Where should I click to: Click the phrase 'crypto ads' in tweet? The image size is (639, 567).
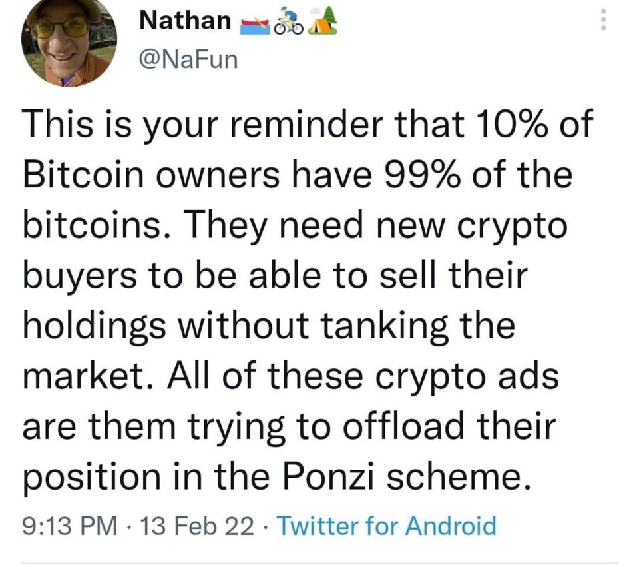pyautogui.click(x=466, y=376)
